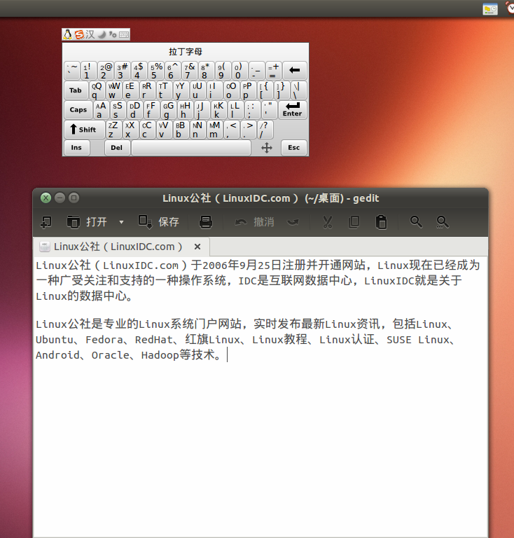Click the Y key on virtual keyboard
514x538 pixels.
pos(181,90)
